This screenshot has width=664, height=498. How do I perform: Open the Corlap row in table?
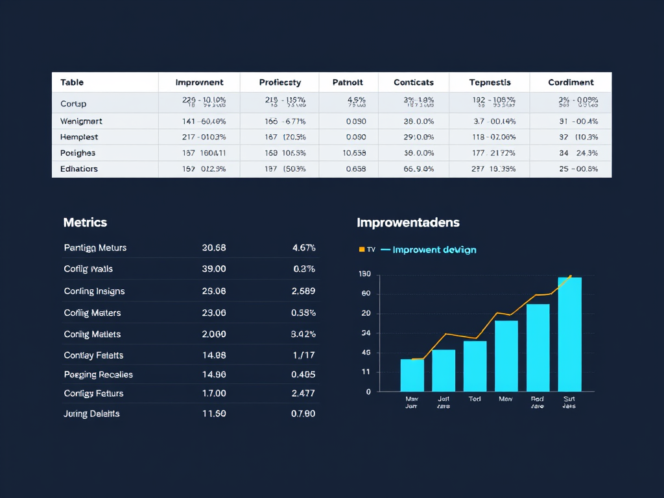click(x=73, y=104)
